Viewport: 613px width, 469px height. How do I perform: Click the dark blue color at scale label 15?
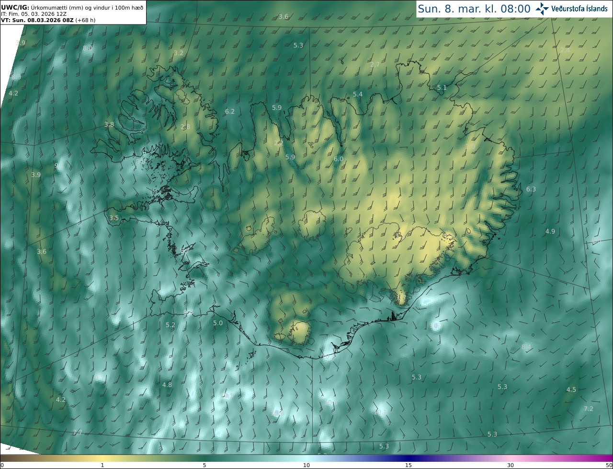(408, 458)
